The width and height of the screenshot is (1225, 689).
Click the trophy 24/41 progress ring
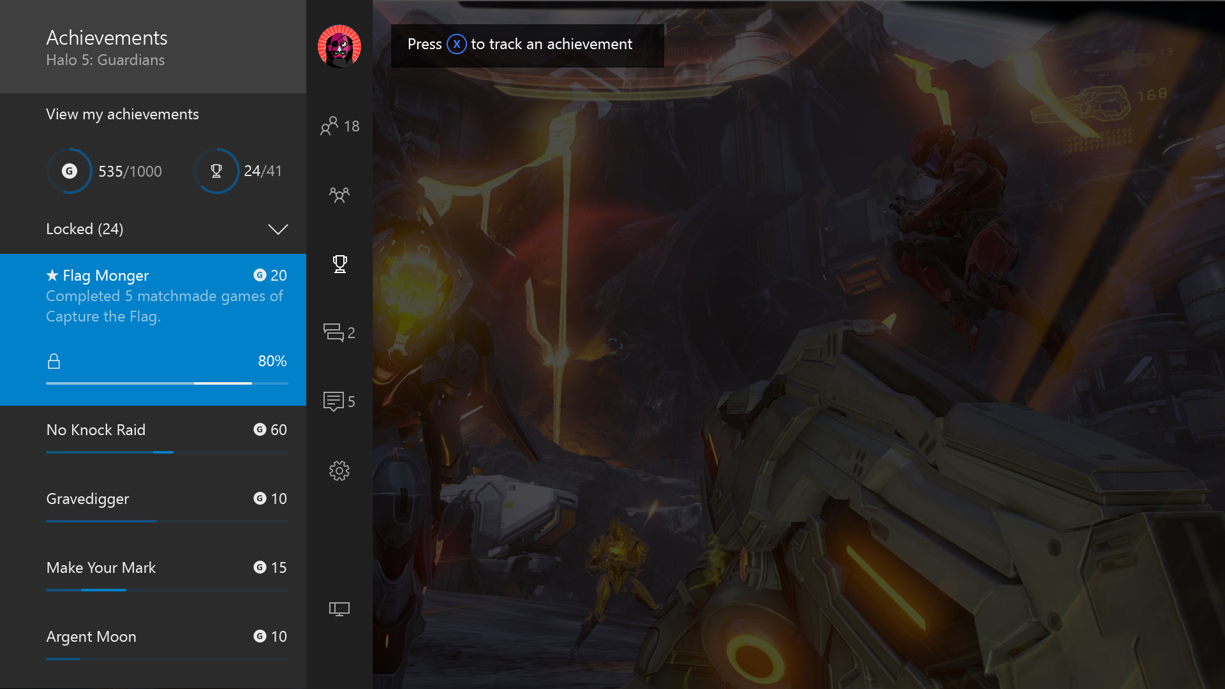point(216,171)
